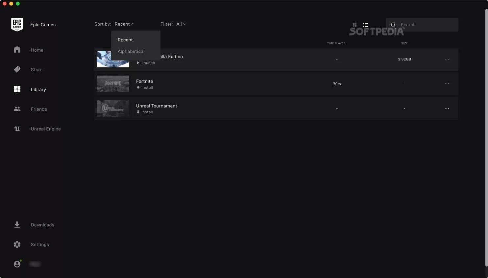Open options for the 3.82GB game

coord(447,59)
